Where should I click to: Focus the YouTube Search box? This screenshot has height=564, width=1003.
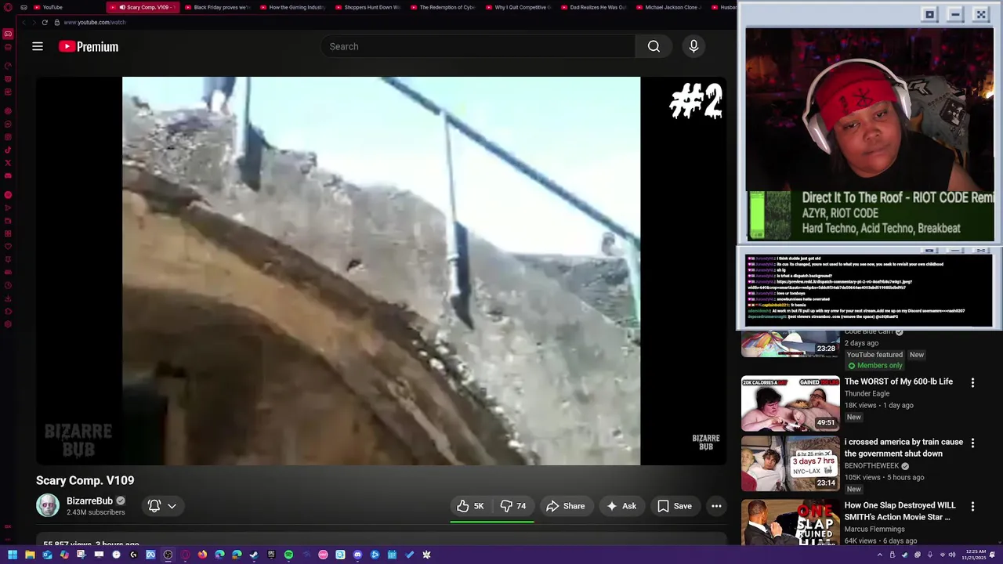click(x=478, y=46)
